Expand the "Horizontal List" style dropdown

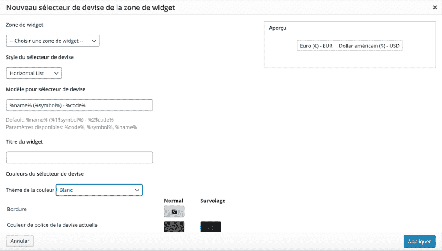[34, 73]
